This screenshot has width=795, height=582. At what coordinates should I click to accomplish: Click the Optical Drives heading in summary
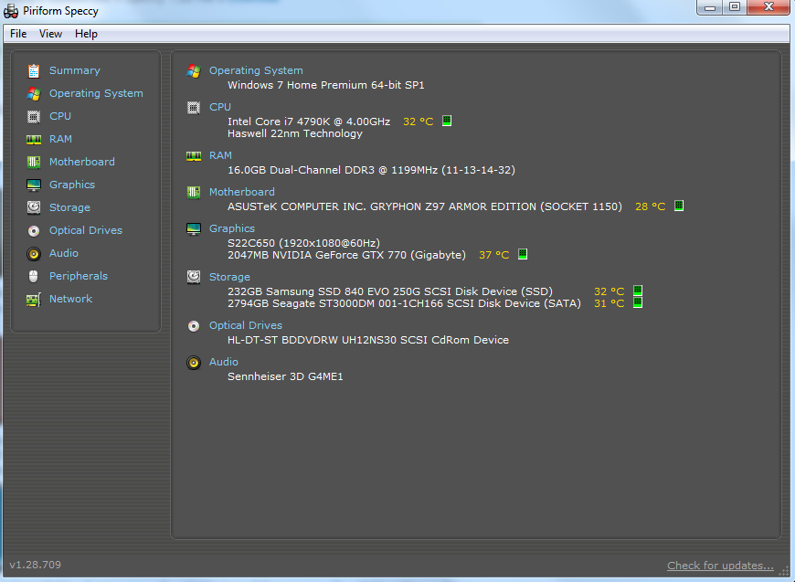coord(246,325)
